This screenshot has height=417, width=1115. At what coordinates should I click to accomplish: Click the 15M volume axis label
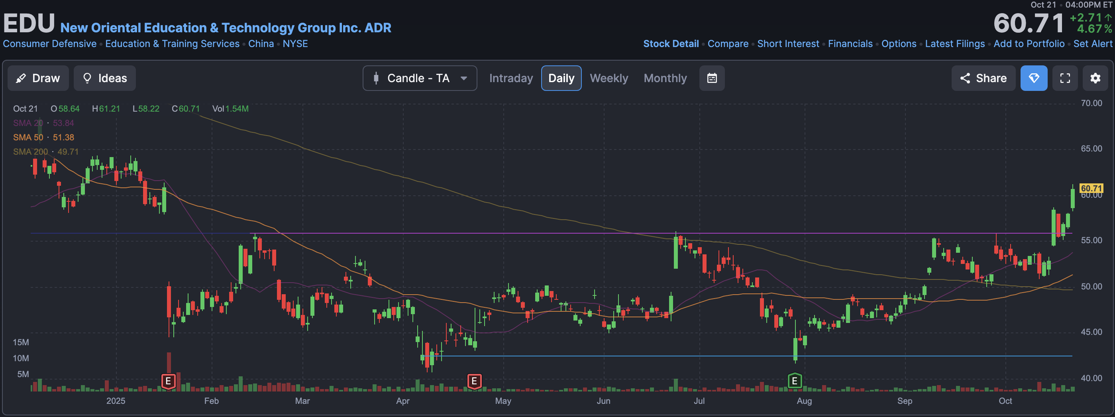(x=21, y=342)
